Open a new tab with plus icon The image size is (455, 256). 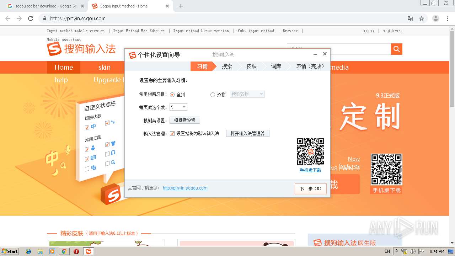click(x=181, y=6)
